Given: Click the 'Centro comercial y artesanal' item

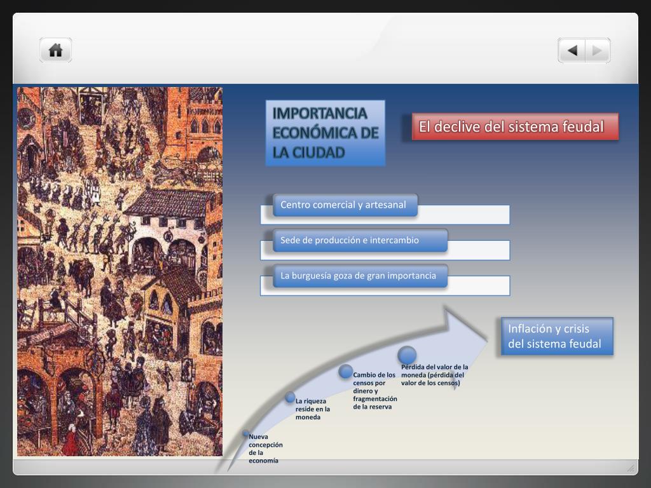Looking at the screenshot, I should tap(345, 205).
